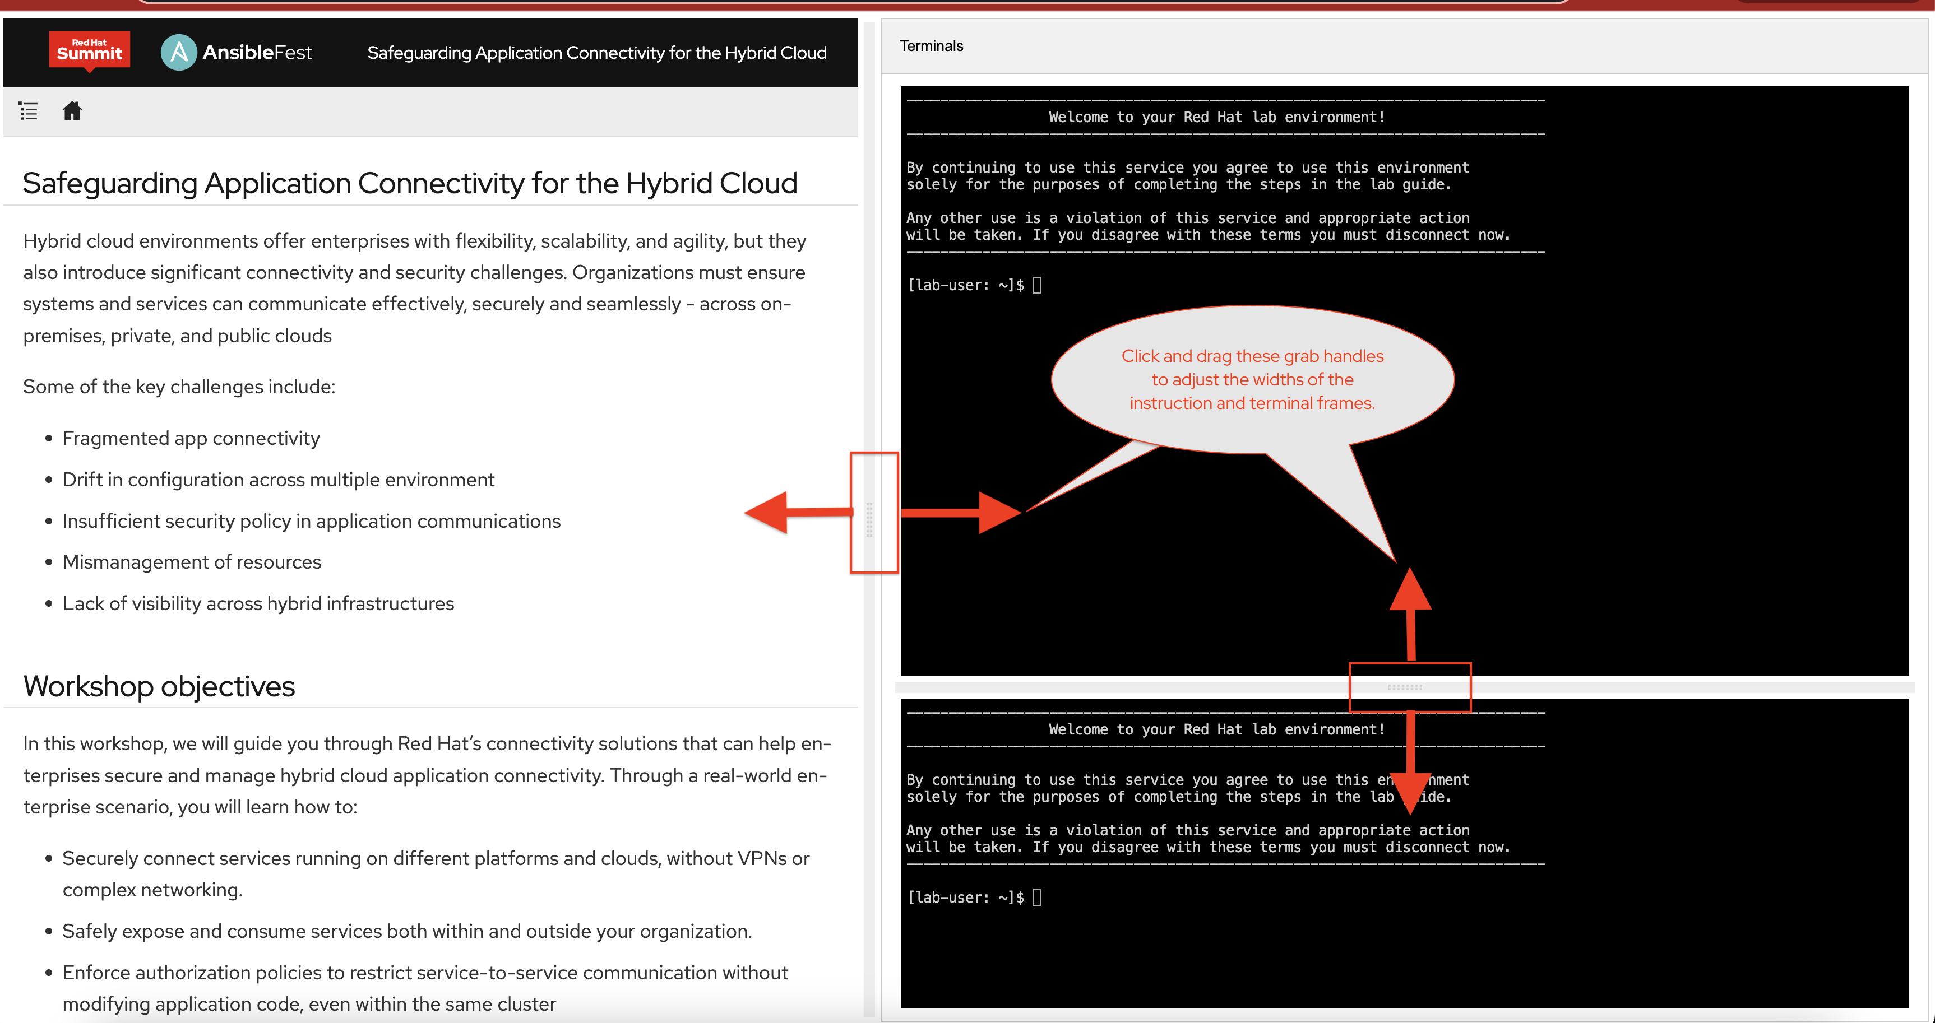The width and height of the screenshot is (1935, 1023).
Task: Click the bullet starting 'Securely connect services running'
Action: pyautogui.click(x=436, y=873)
